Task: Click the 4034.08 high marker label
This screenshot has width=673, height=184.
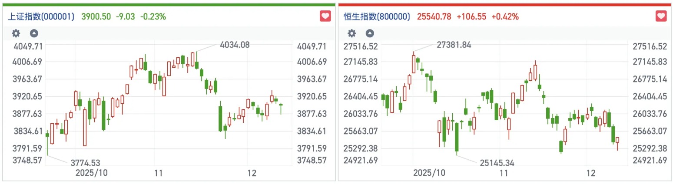Action: (235, 44)
